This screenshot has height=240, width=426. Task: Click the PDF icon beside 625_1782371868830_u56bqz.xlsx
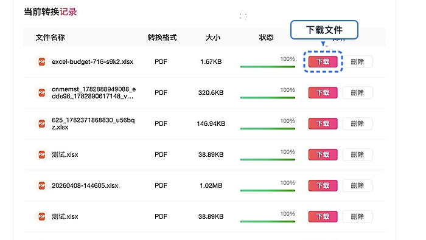(x=41, y=123)
